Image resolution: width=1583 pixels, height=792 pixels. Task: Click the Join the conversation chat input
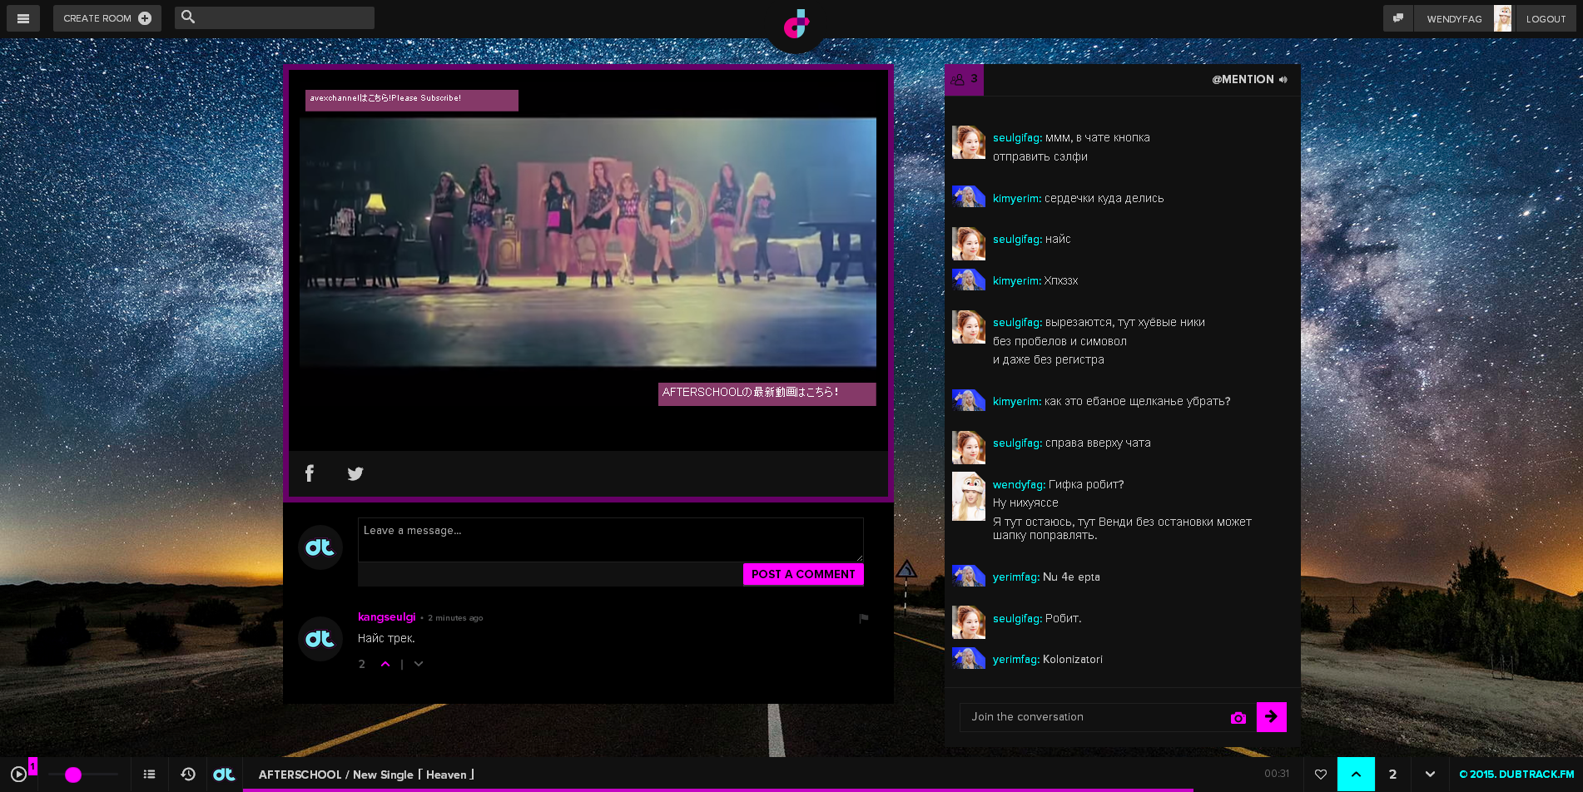tap(1094, 717)
